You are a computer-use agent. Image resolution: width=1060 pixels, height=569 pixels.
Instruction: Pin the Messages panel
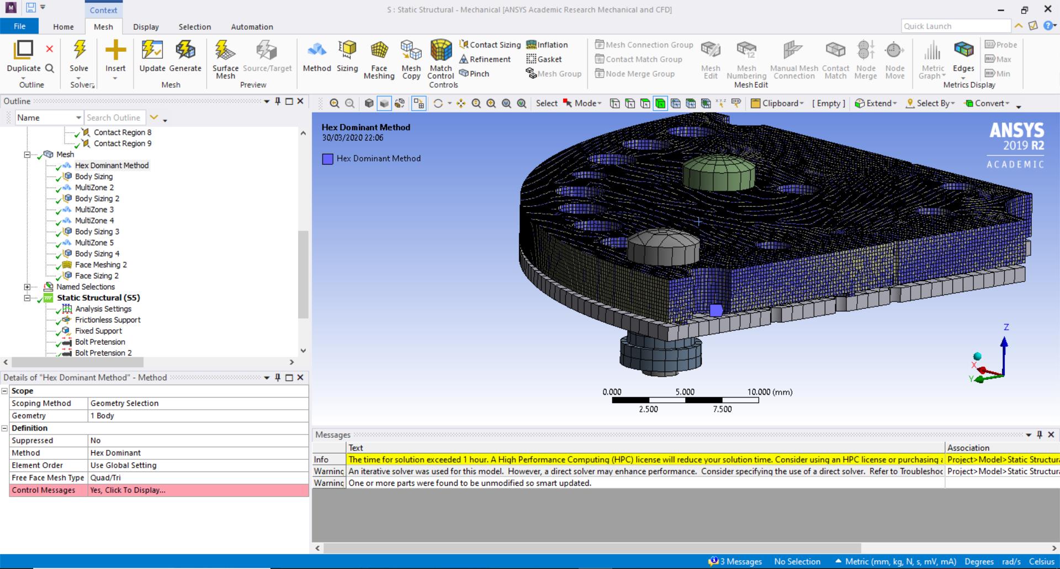tap(1040, 434)
